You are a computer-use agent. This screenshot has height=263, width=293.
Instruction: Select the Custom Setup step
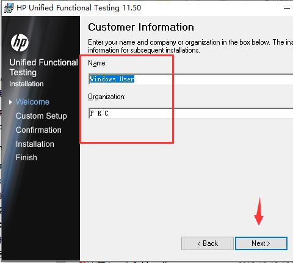pyautogui.click(x=42, y=116)
